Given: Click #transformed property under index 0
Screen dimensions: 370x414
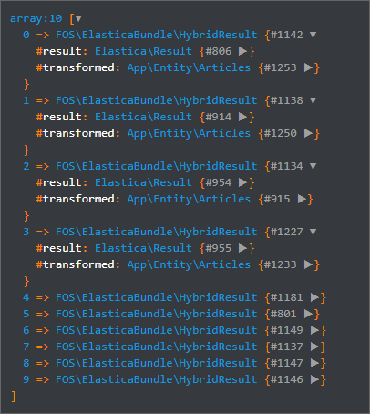Looking at the screenshot, I should (76, 67).
